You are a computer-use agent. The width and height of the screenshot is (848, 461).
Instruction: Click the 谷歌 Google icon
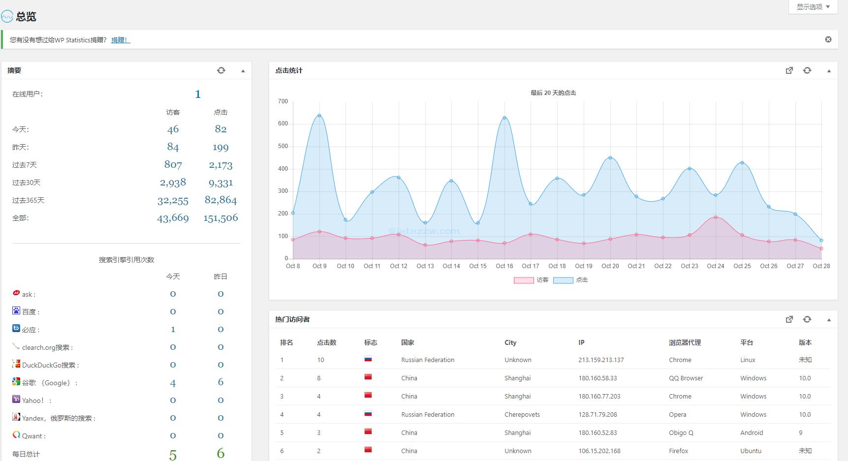coord(16,381)
